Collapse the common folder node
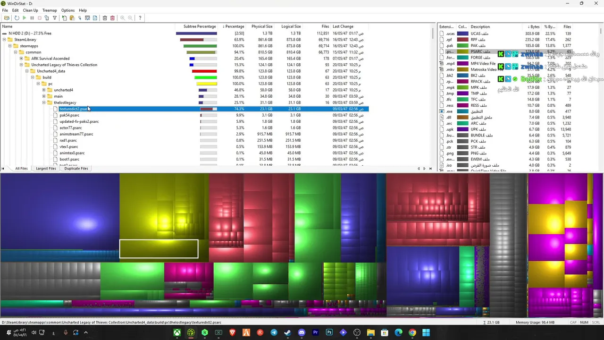 (15, 52)
